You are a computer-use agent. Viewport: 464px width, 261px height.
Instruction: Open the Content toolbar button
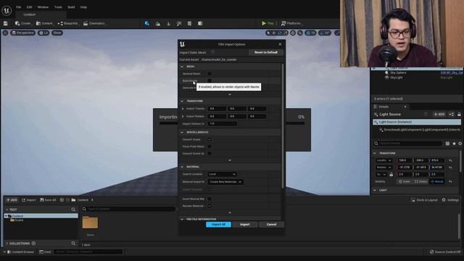44,23
